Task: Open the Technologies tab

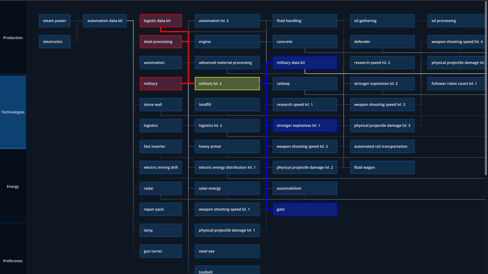Action: [x=13, y=112]
